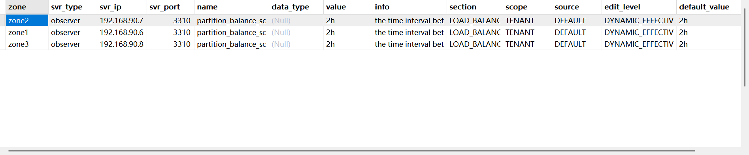This screenshot has height=155, width=749.
Task: Select the zone1 row cell
Action: pos(27,32)
